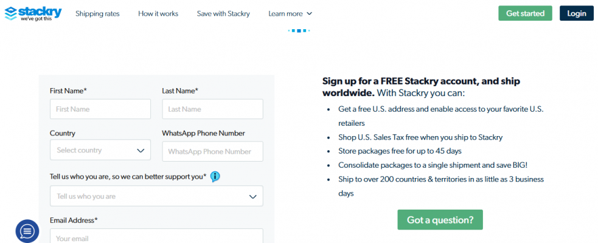Click the Your email input box
Viewport: 598px width, 243px height.
[x=156, y=237]
